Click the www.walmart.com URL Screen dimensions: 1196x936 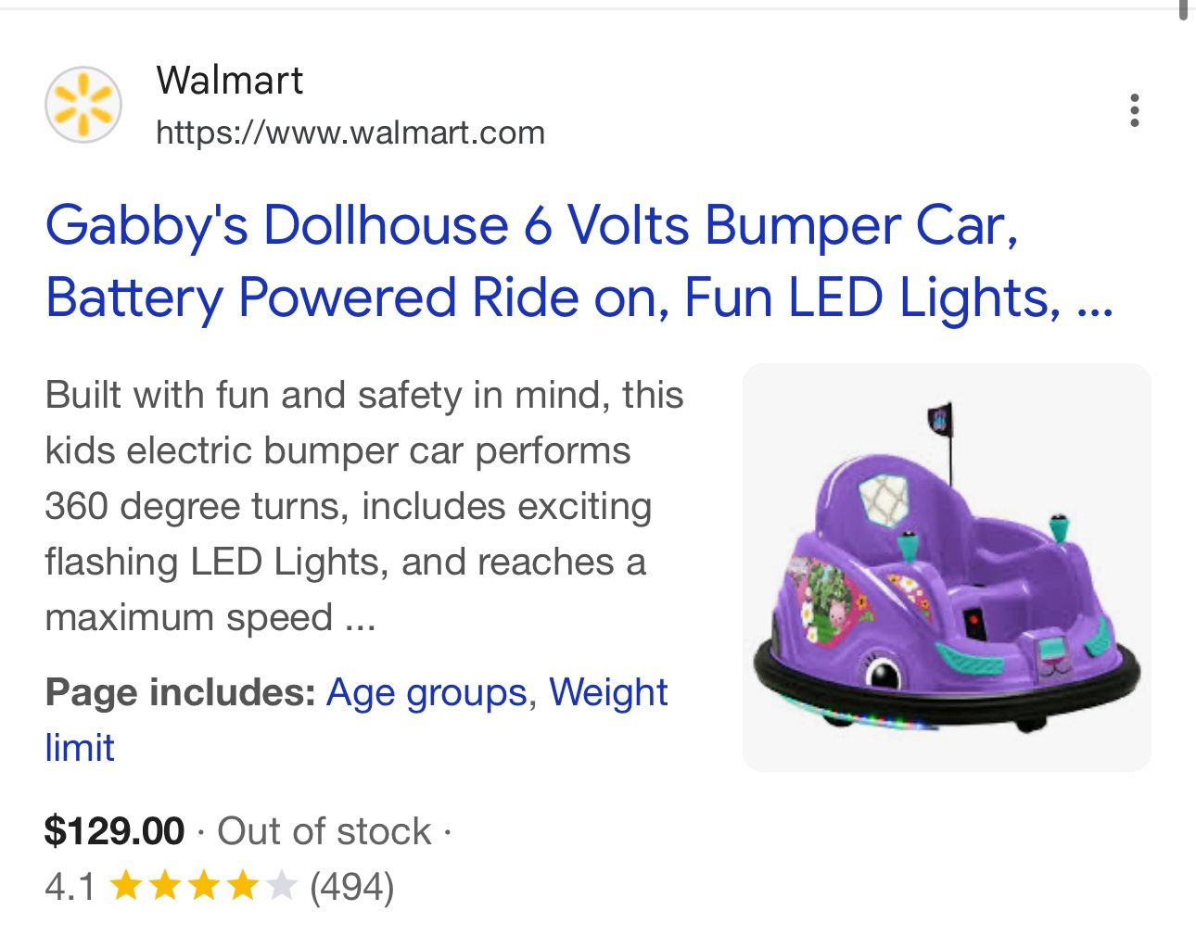pyautogui.click(x=350, y=133)
